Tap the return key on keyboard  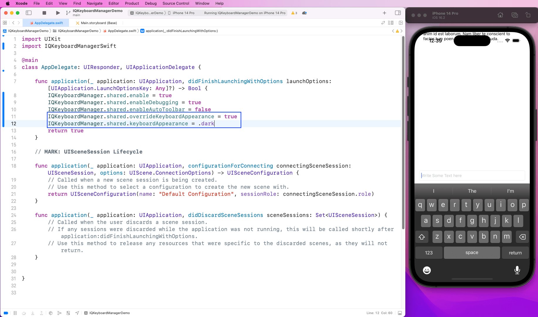tap(515, 253)
